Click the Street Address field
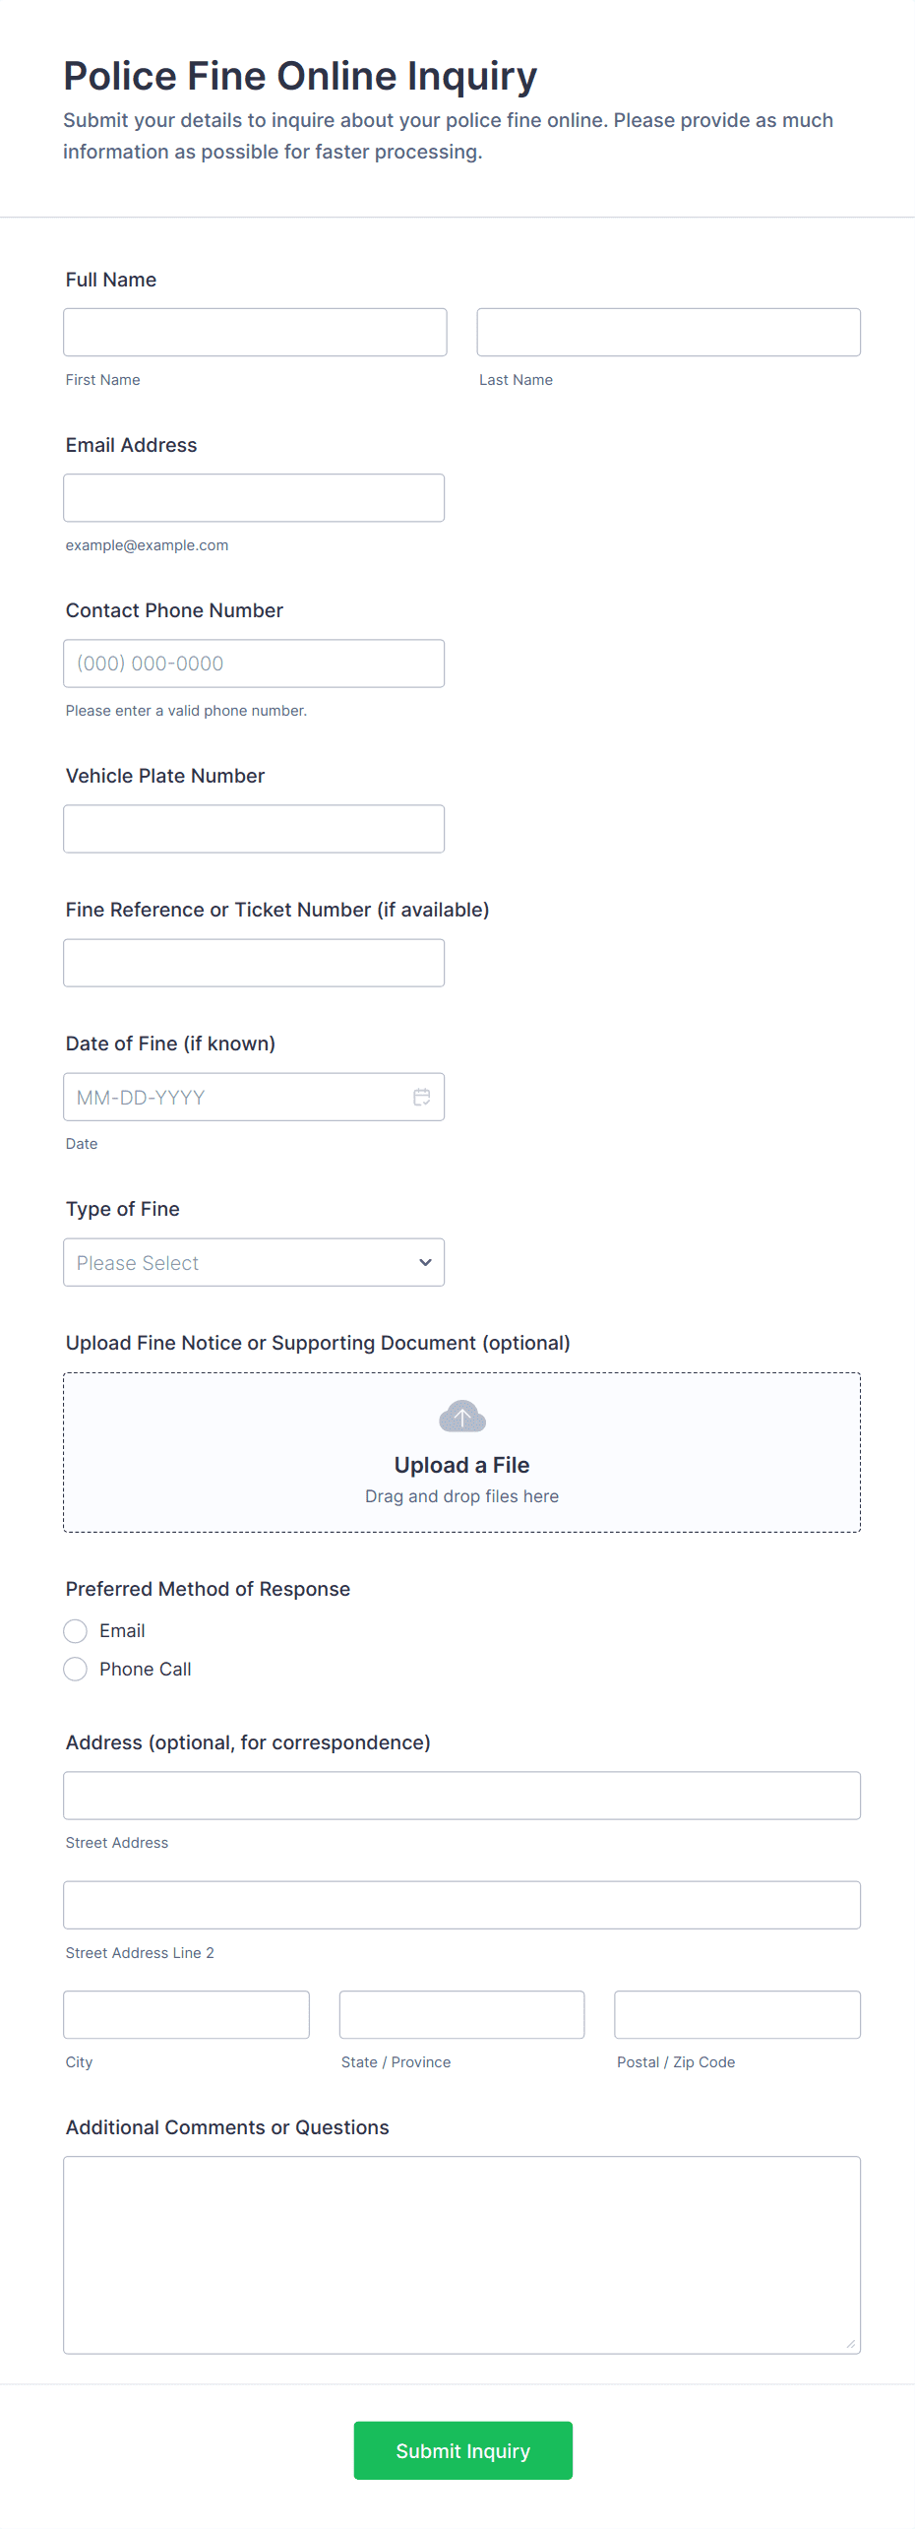 point(461,1796)
